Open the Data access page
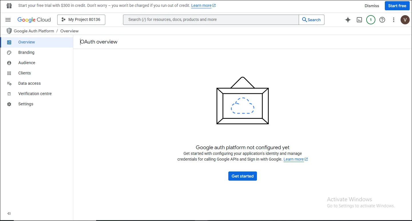The height and width of the screenshot is (221, 412). pos(37,84)
